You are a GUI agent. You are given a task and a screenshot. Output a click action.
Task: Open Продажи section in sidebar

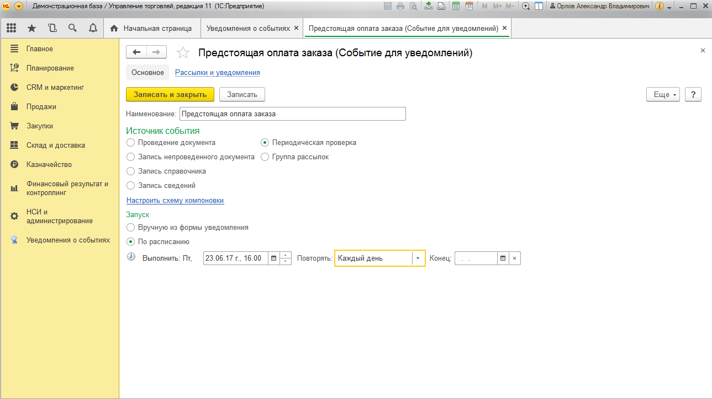(x=41, y=107)
